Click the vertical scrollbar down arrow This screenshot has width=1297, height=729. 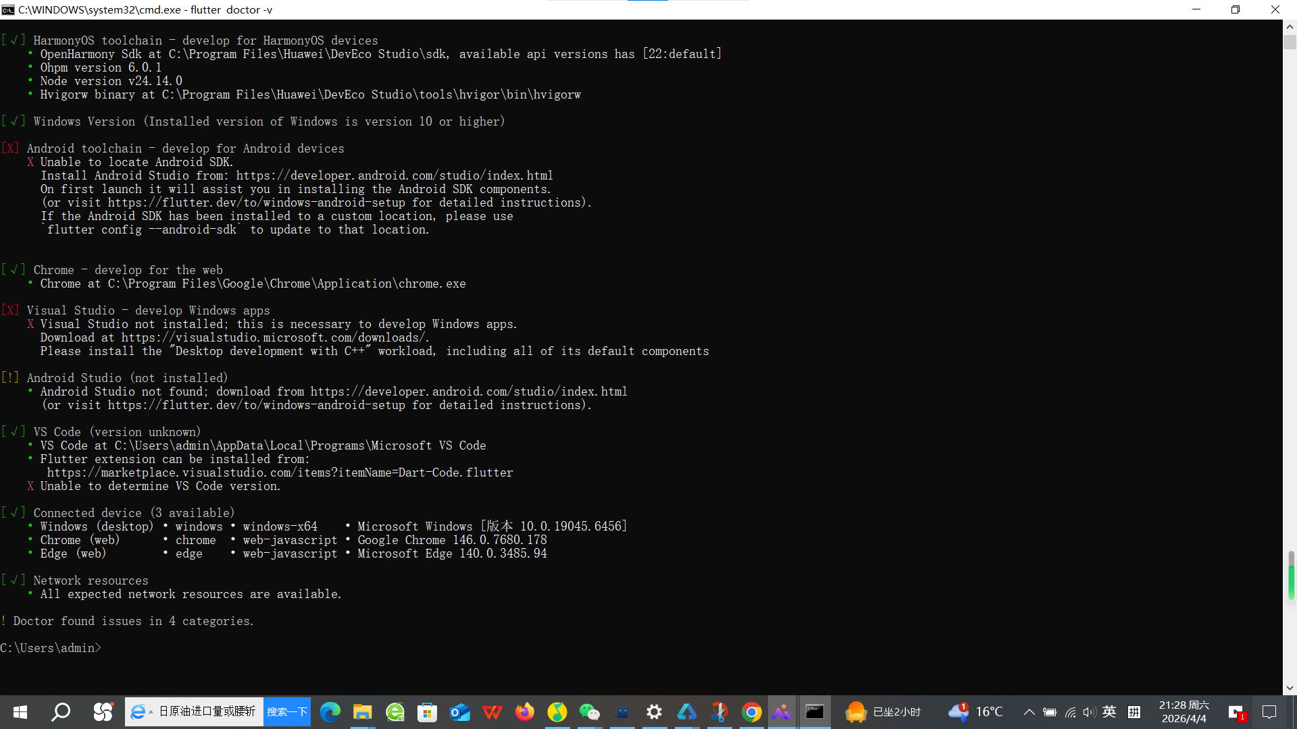click(1290, 688)
